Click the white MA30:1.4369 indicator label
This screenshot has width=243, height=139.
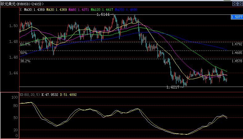tap(34, 10)
